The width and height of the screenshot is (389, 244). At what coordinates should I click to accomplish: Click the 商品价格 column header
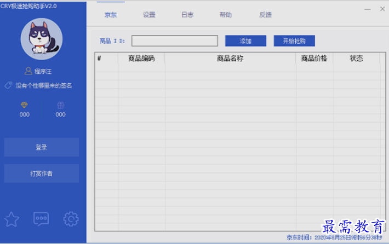click(x=314, y=59)
